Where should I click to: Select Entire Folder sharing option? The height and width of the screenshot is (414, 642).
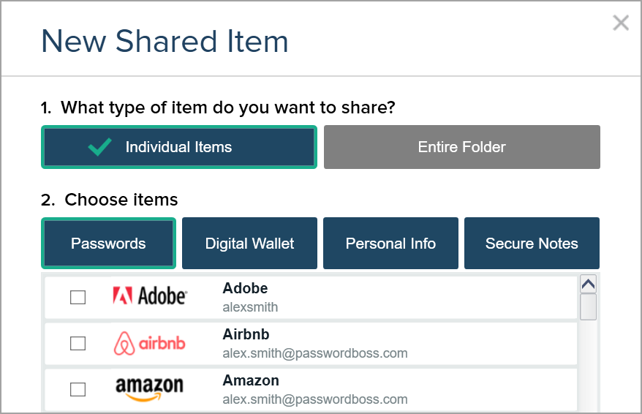(x=461, y=147)
